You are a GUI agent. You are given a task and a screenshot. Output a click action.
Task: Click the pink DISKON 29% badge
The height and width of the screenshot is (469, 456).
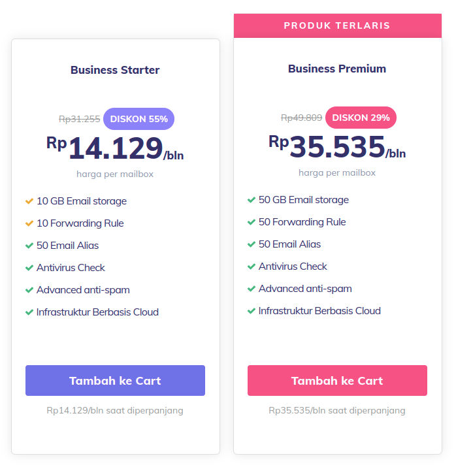pyautogui.click(x=361, y=118)
